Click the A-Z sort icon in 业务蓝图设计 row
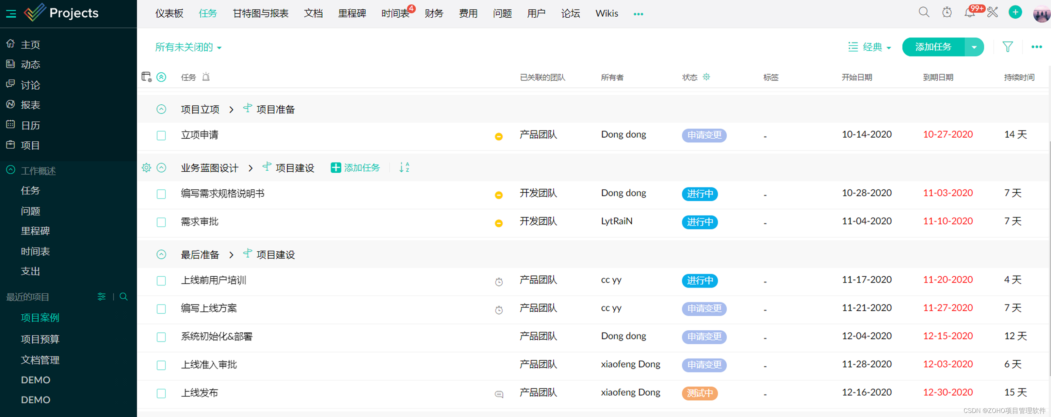This screenshot has height=417, width=1051. pos(404,167)
